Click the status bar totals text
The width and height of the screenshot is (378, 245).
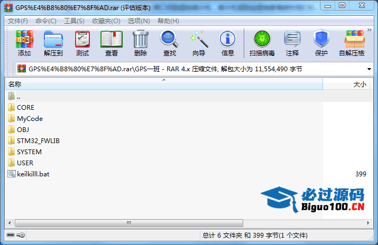[x=255, y=235]
